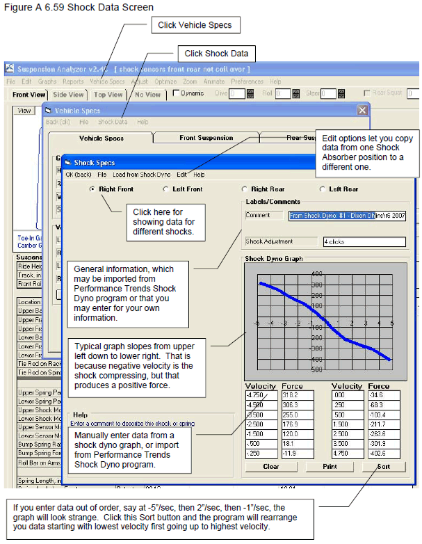
Task: Select the Right Front shock radio button
Action: click(x=92, y=189)
